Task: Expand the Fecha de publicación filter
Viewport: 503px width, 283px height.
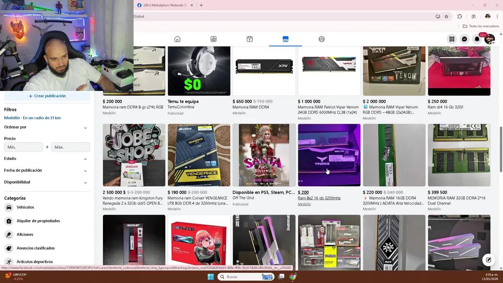Action: (x=47, y=171)
